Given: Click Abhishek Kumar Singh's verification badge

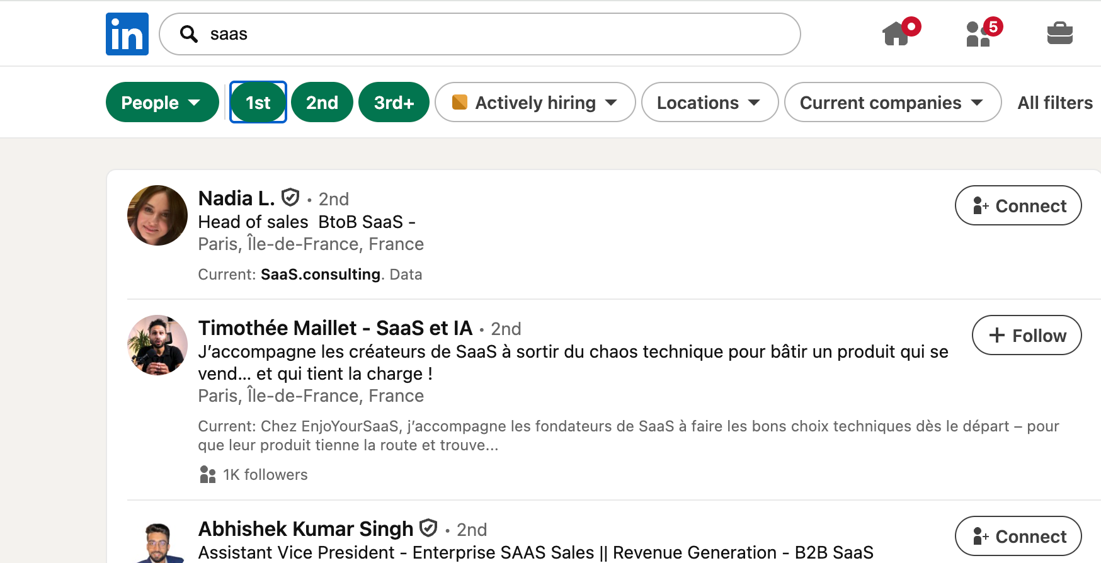Looking at the screenshot, I should pos(428,528).
